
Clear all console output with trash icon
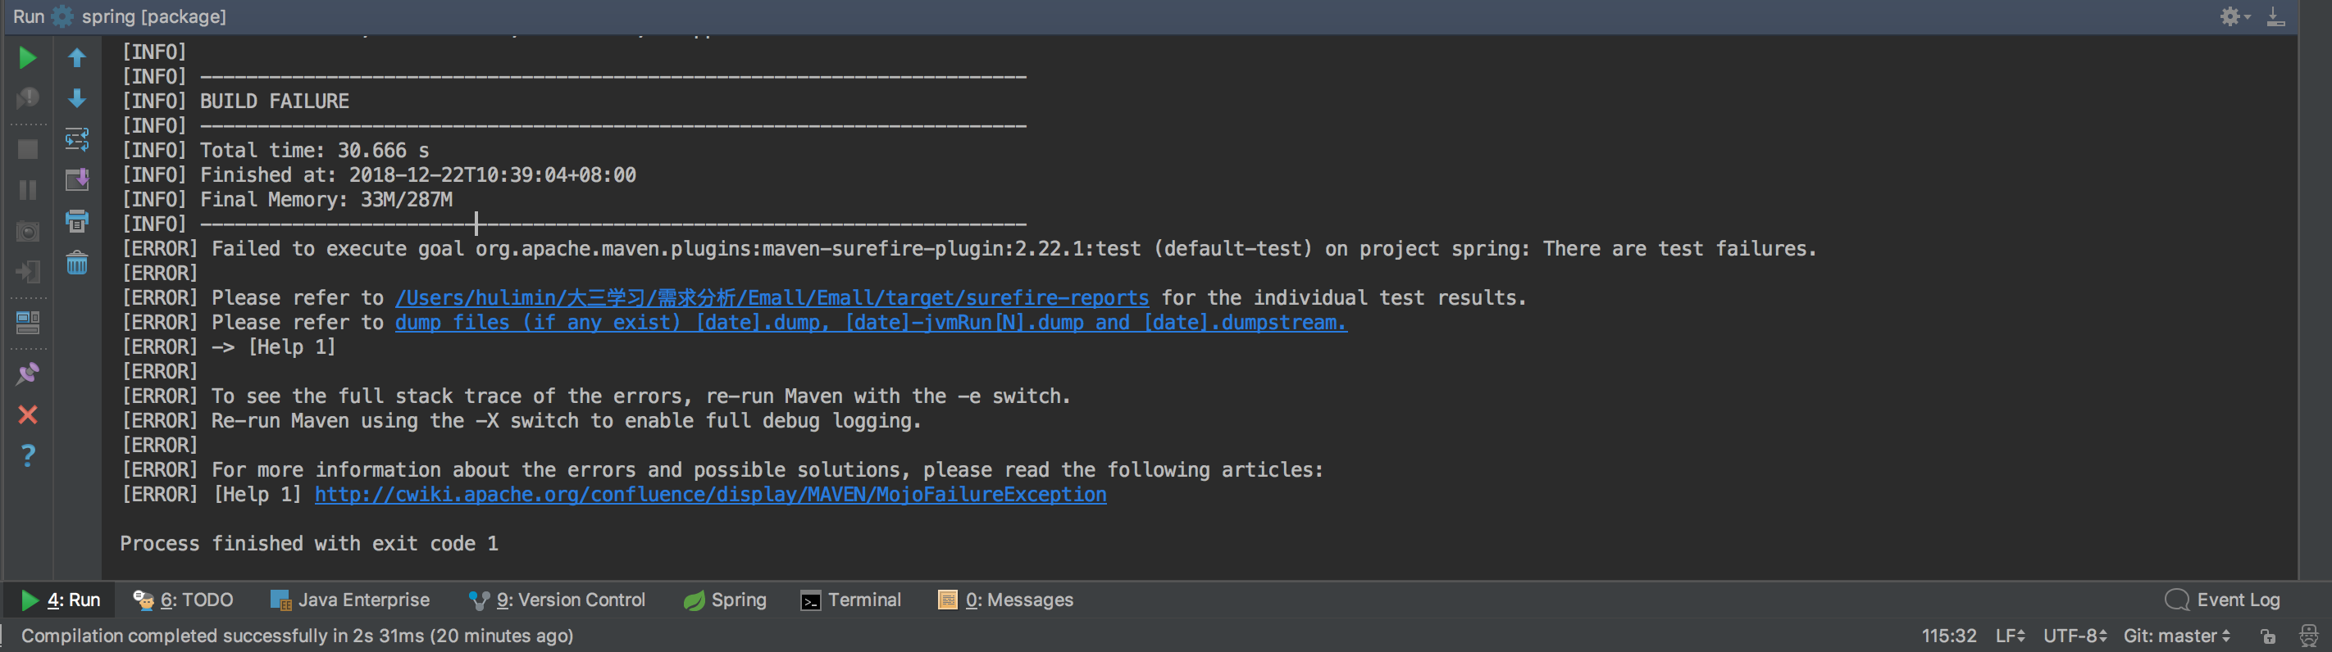click(x=77, y=263)
